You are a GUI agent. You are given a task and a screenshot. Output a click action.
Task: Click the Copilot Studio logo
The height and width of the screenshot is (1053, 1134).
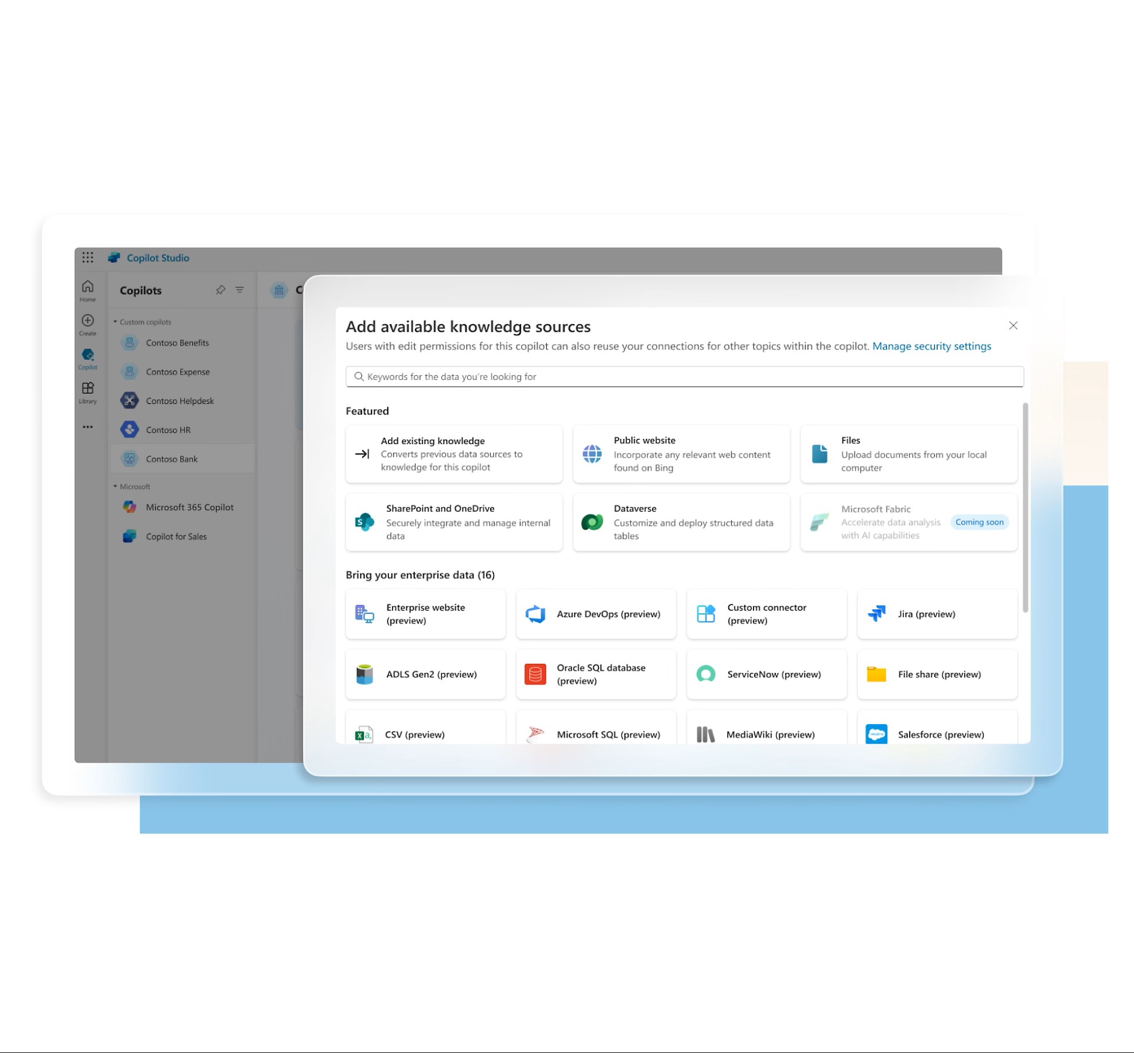click(x=114, y=258)
